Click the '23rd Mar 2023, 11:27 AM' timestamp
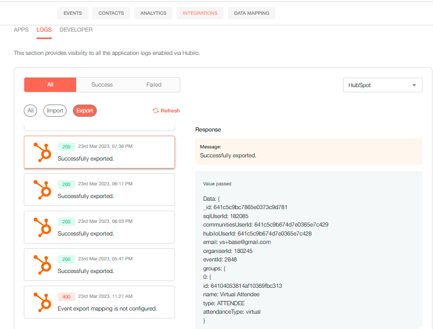433x329 pixels. click(x=105, y=296)
